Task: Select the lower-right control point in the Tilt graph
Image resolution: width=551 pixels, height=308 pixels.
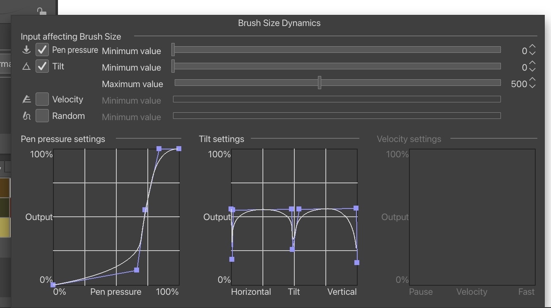Action: pyautogui.click(x=357, y=263)
